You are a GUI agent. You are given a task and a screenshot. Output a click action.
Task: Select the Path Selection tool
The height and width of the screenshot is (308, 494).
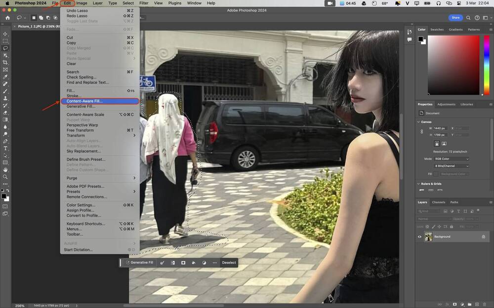pyautogui.click(x=5, y=156)
